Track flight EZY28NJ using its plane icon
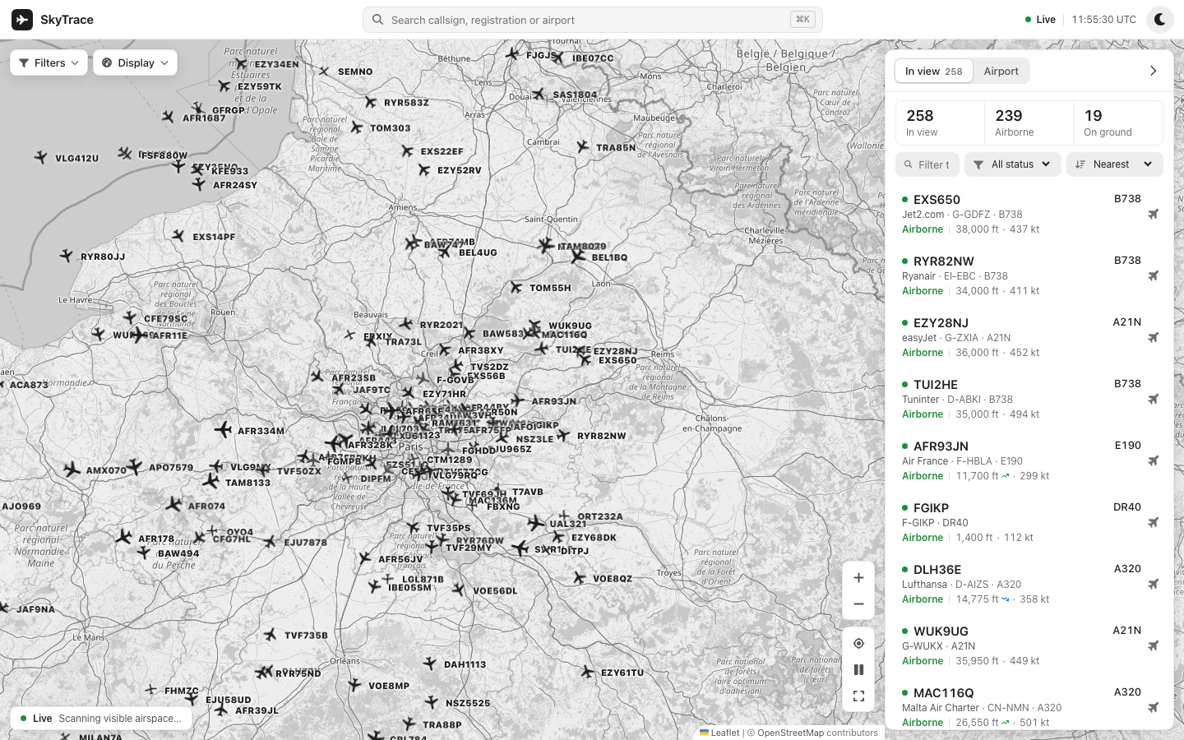 (x=1154, y=338)
